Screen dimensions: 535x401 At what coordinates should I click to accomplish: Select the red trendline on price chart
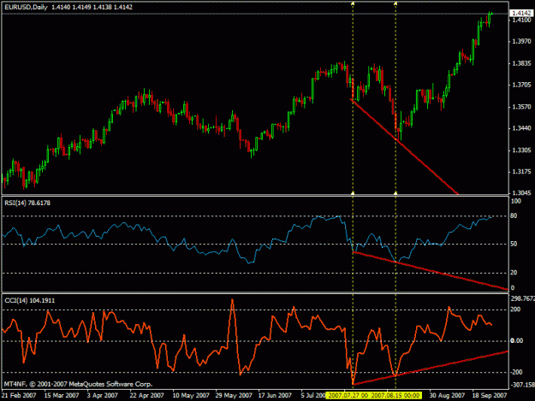pyautogui.click(x=405, y=147)
